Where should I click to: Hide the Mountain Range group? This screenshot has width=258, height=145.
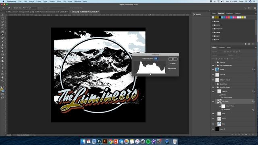[x=213, y=87]
